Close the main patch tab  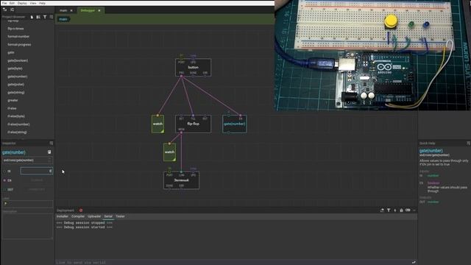pos(71,10)
